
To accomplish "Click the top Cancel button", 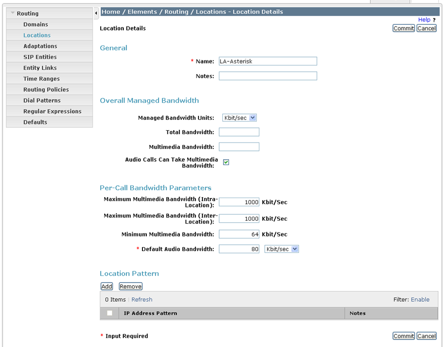I will (x=426, y=29).
